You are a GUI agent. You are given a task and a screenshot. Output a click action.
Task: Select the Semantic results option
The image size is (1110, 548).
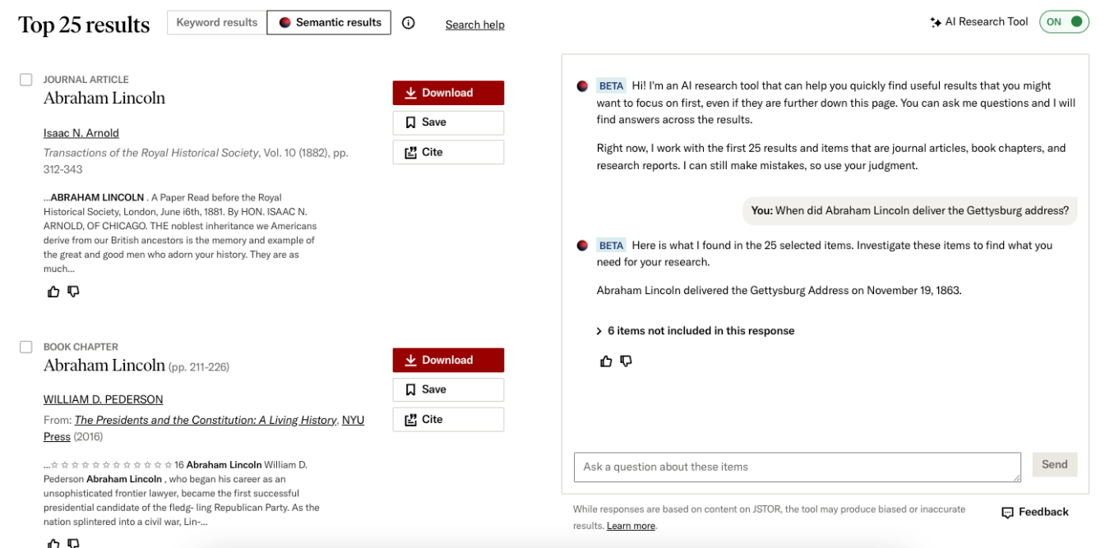(x=329, y=22)
